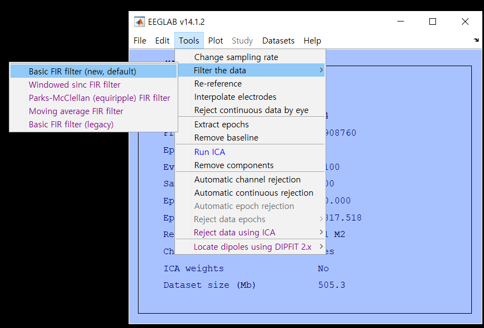The height and width of the screenshot is (328, 484).
Task: Choose Reject continuous data by eye
Action: point(250,110)
